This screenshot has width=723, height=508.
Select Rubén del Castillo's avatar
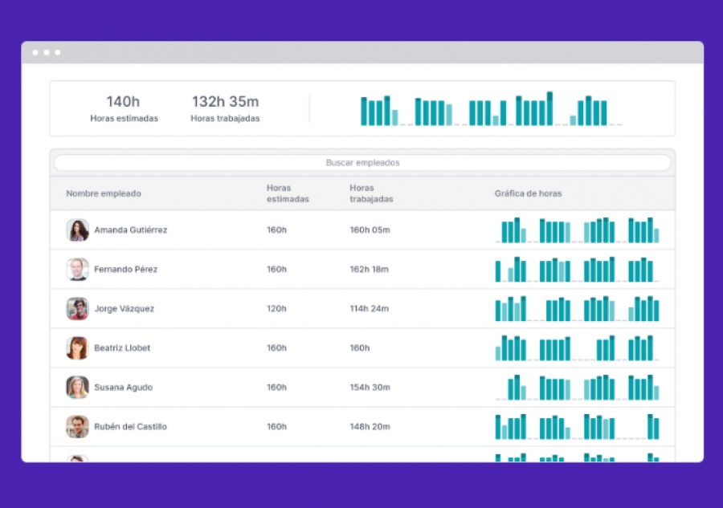point(77,426)
